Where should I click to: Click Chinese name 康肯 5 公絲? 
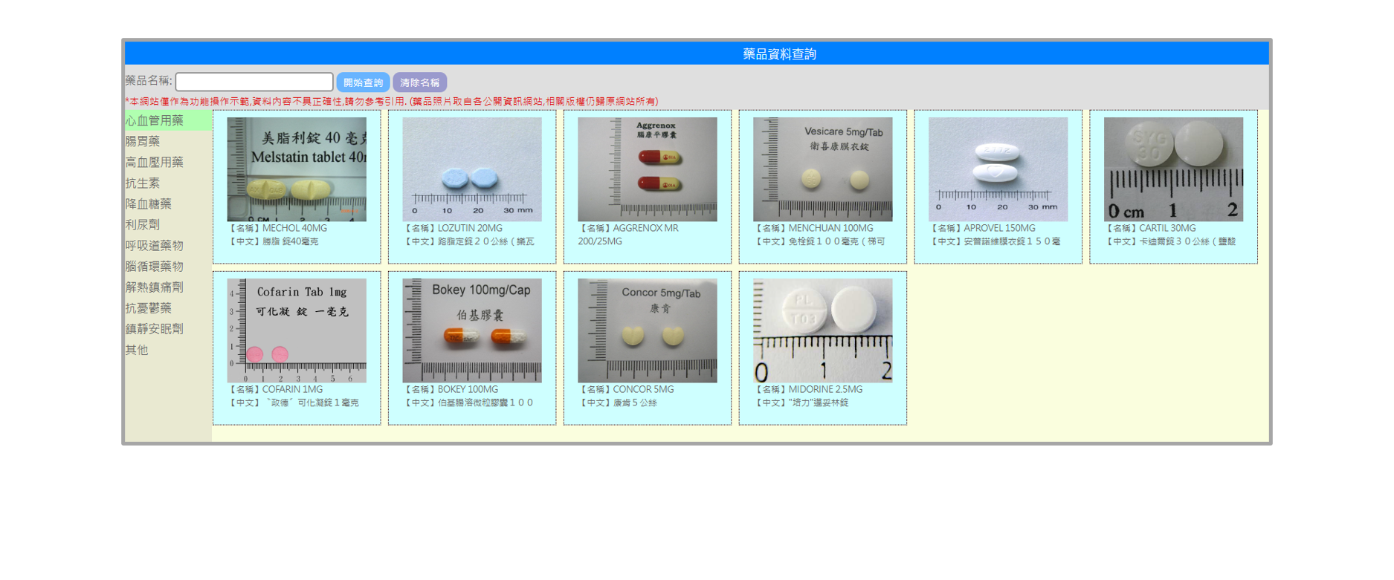click(618, 403)
